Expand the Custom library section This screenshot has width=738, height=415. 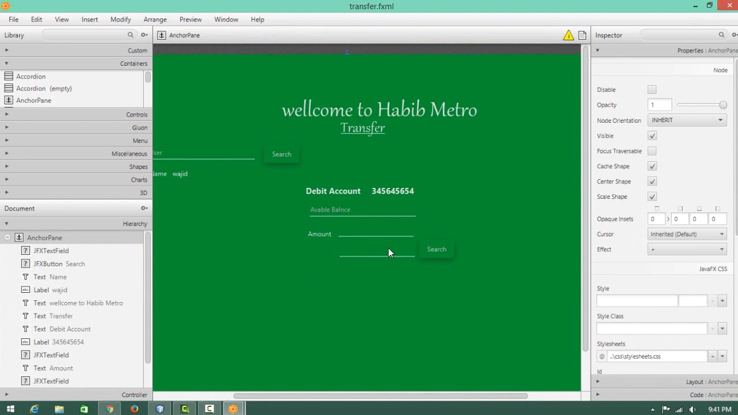tap(76, 50)
